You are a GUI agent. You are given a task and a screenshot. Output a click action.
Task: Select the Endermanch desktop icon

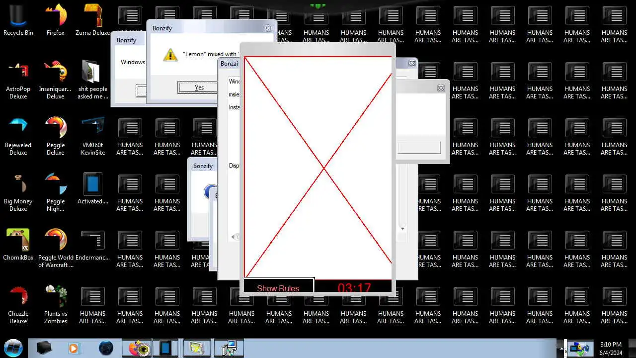93,244
